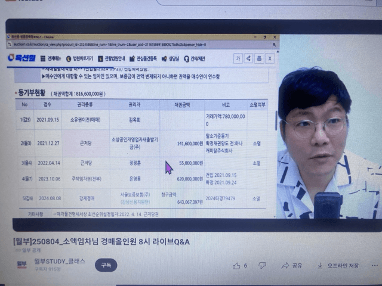Image resolution: width=382 pixels, height=286 pixels.
Task: Click the 소유권이전(매매) cell
Action: tap(85, 120)
